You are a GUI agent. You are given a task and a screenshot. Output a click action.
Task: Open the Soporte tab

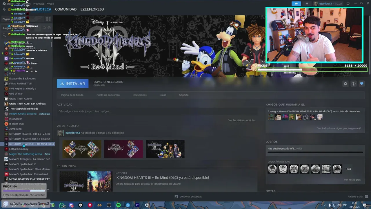point(184,95)
